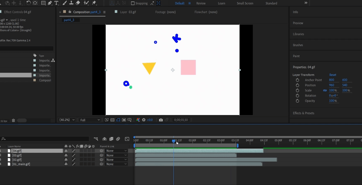Select the Clone Stamp tool
The image size is (362, 185).
point(71,3)
